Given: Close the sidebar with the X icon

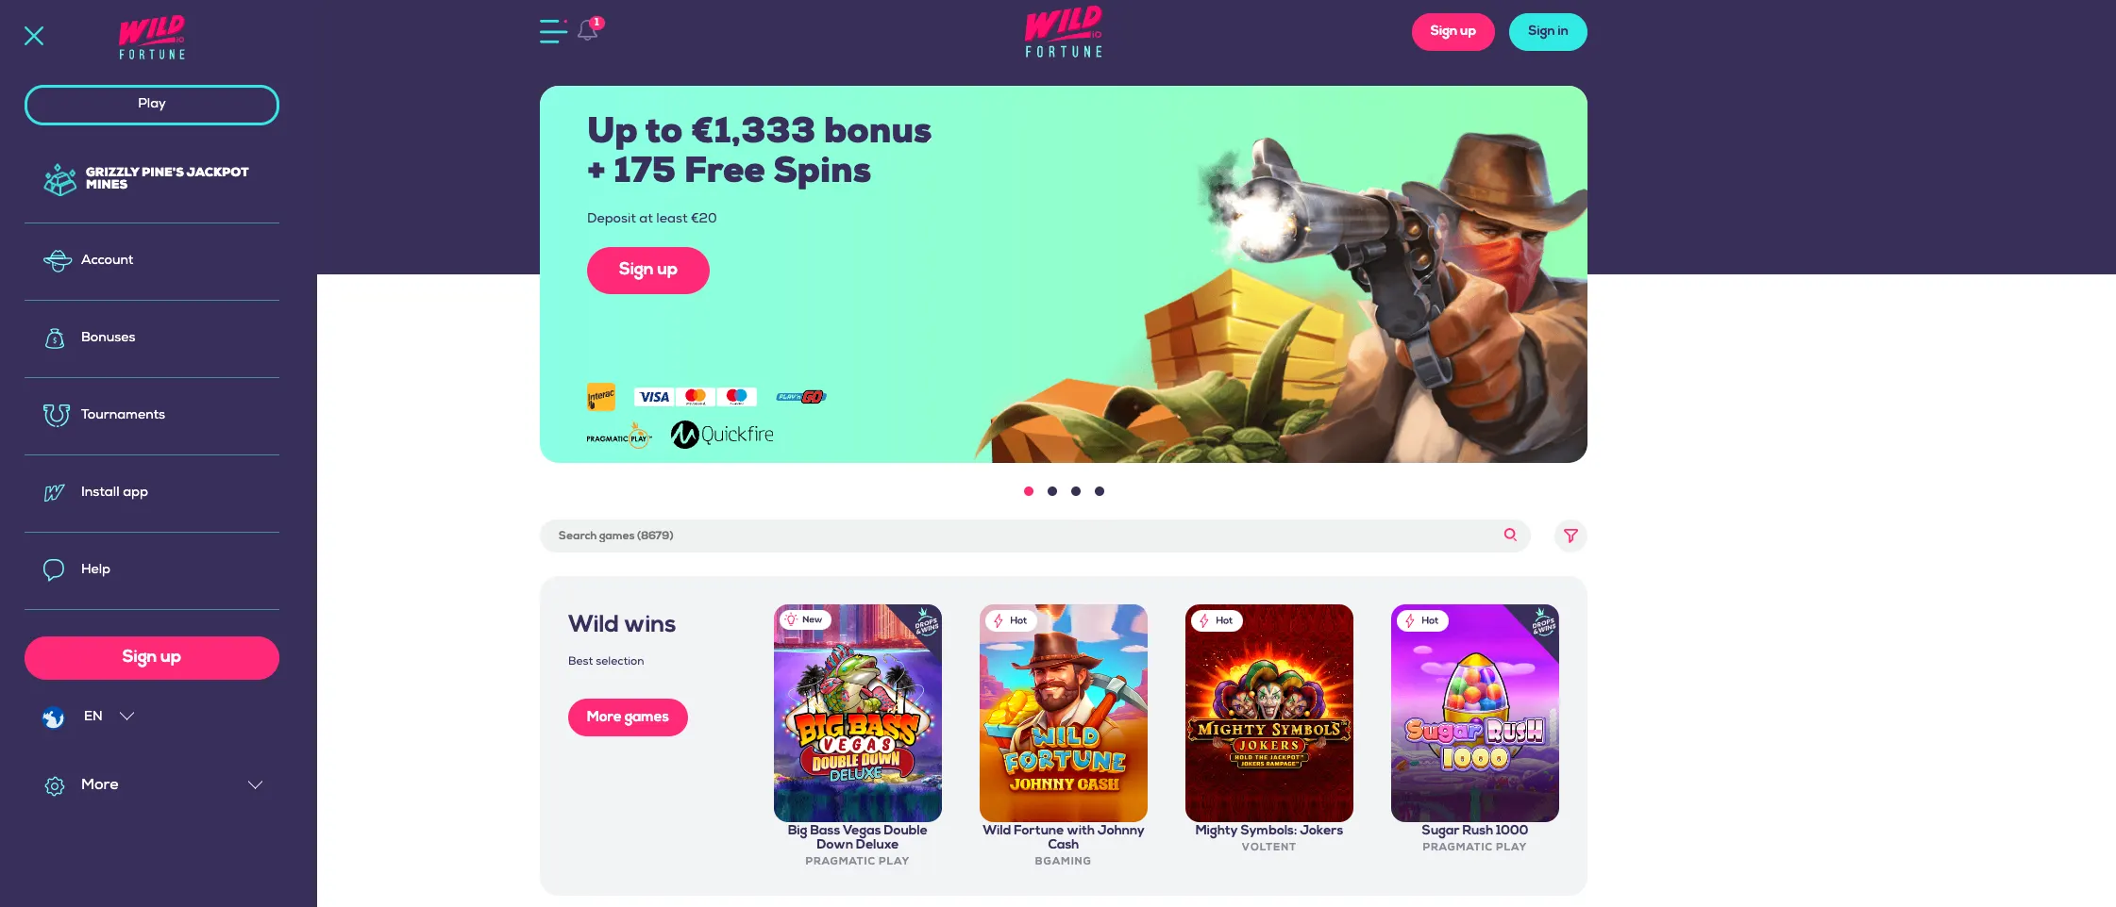Looking at the screenshot, I should (x=34, y=36).
